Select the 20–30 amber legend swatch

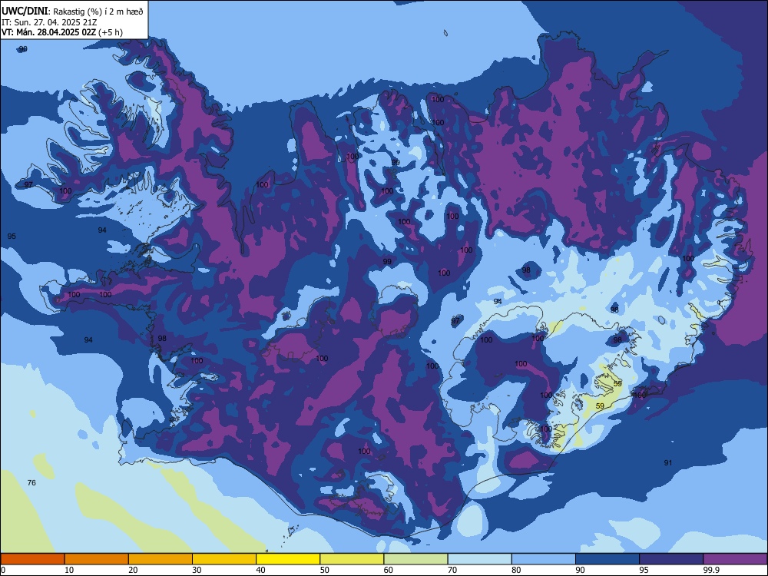[x=161, y=559]
